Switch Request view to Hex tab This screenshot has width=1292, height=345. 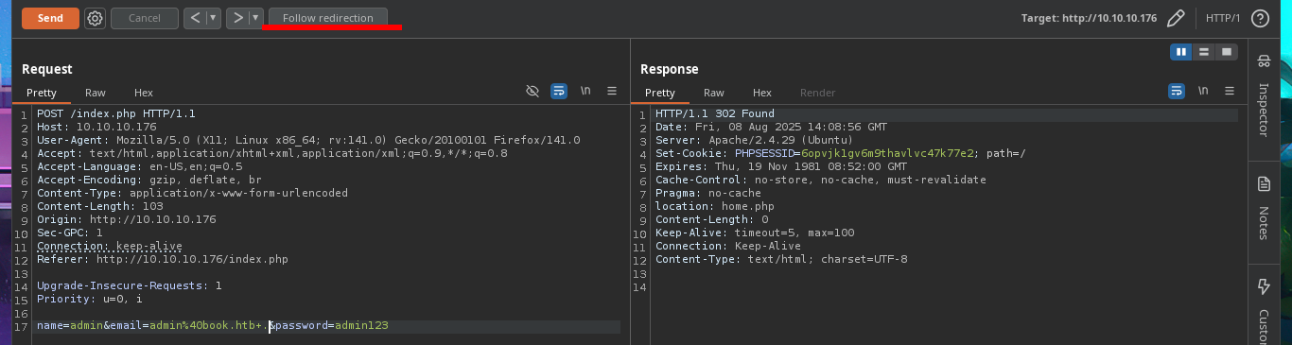pyautogui.click(x=144, y=93)
